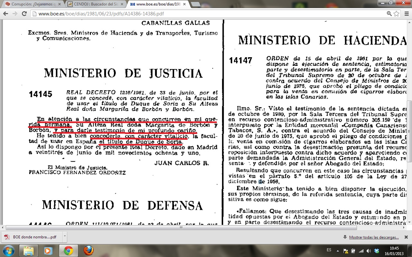Expand options for downloaded BOE PDF

point(65,237)
